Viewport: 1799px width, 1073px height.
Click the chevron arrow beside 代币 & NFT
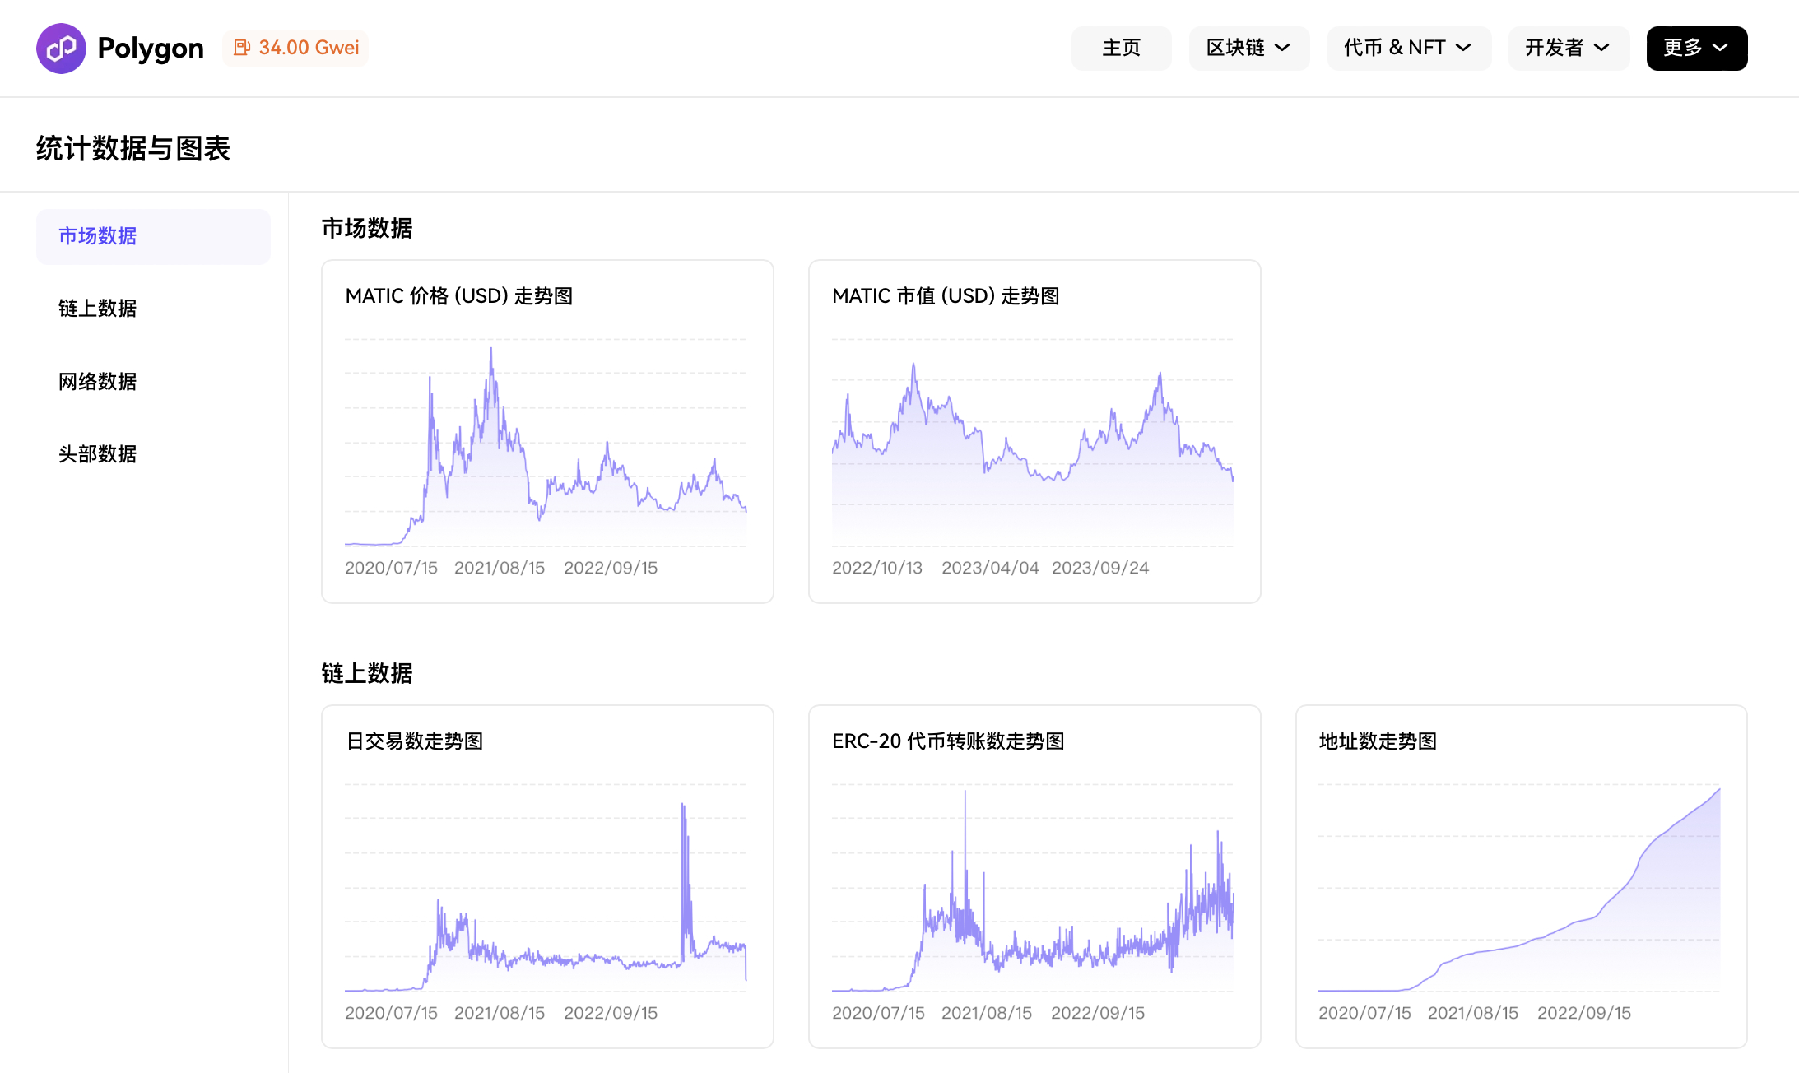1463,48
